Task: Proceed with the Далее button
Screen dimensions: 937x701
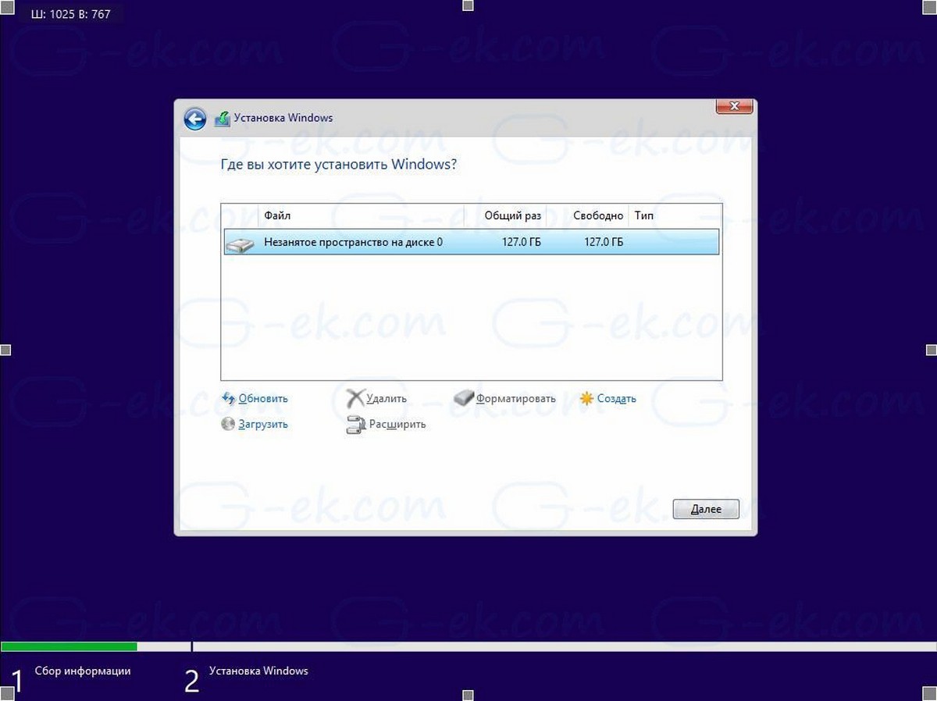Action: [706, 509]
